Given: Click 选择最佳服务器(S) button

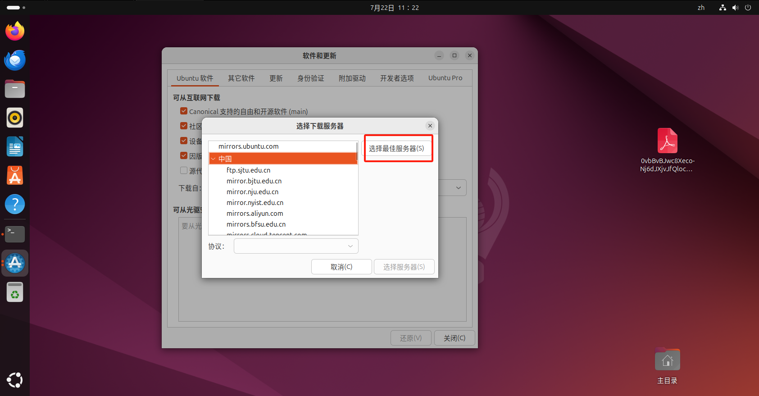Looking at the screenshot, I should (x=396, y=148).
